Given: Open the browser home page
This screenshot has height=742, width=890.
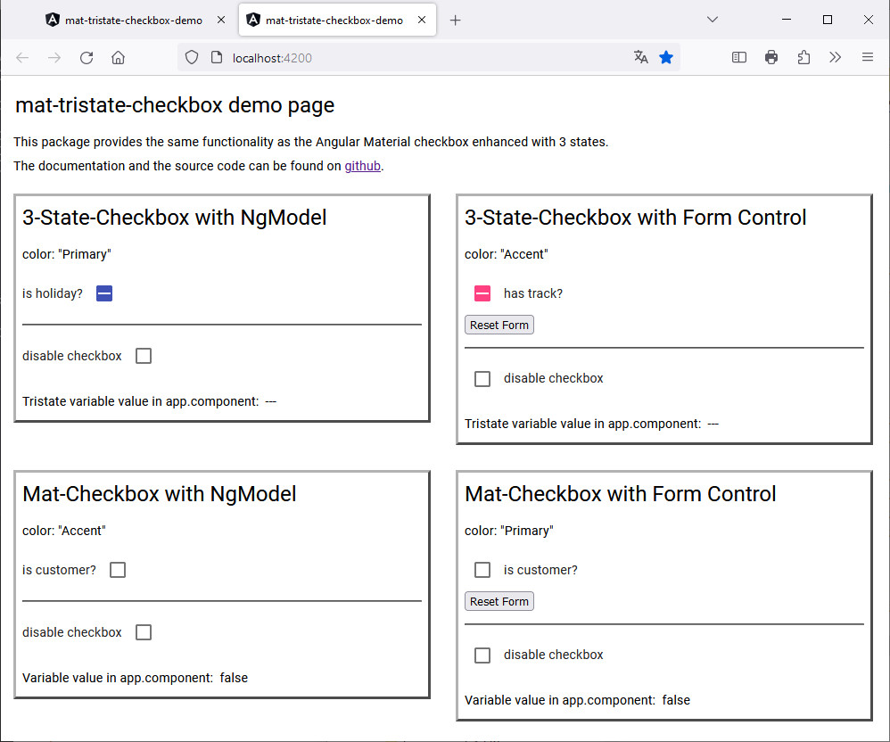Looking at the screenshot, I should (118, 58).
